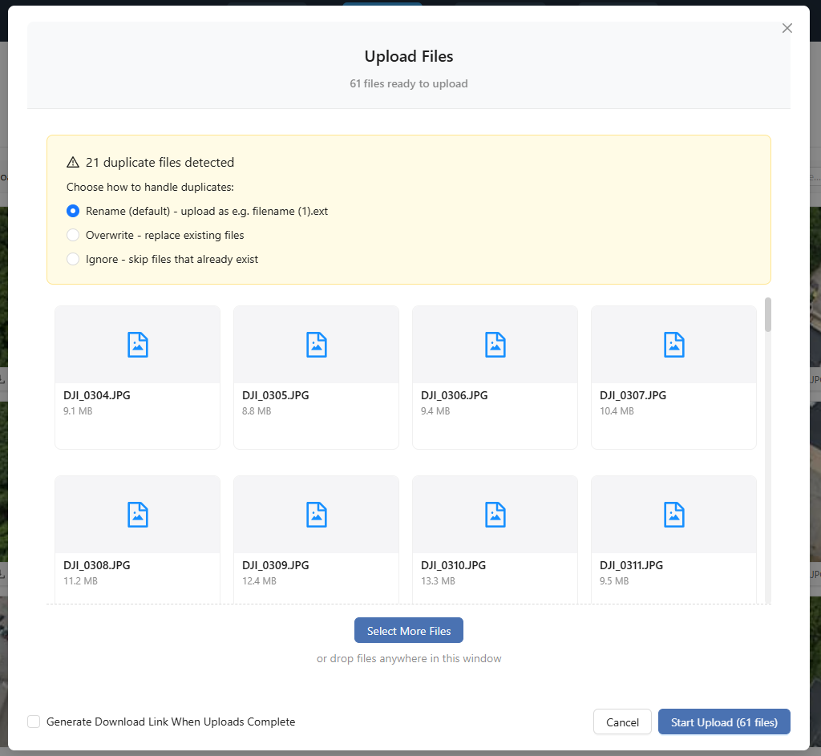Click 'or drop files anywhere in this window' text
The width and height of the screenshot is (821, 756).
click(x=408, y=658)
